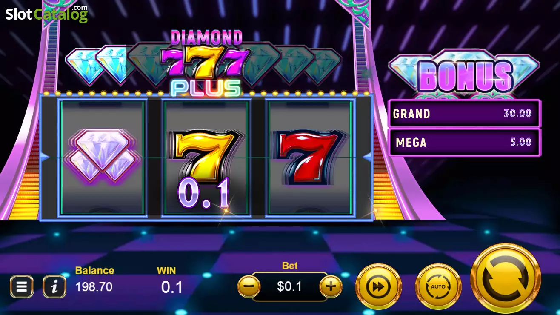
Task: Open the SlotCatalog.com watermark link
Action: (46, 14)
